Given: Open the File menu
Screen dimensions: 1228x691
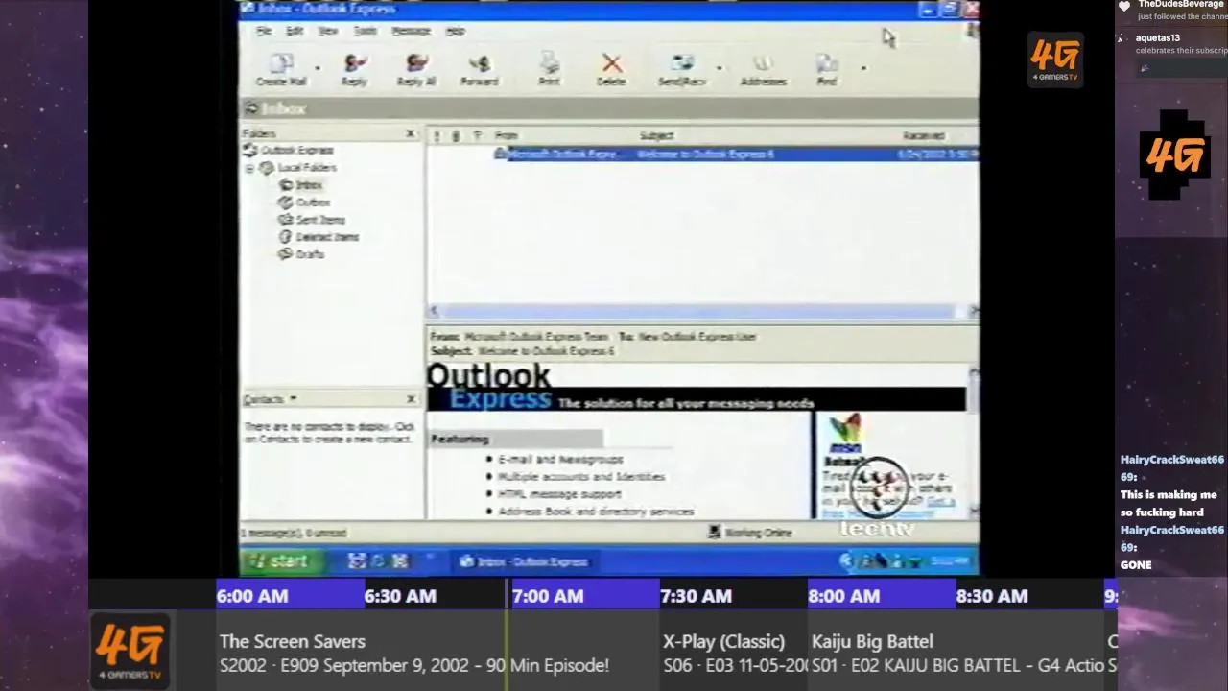Looking at the screenshot, I should [264, 31].
